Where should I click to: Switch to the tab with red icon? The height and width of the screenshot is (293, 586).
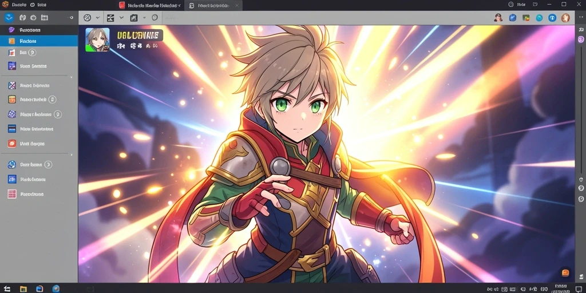(x=149, y=5)
